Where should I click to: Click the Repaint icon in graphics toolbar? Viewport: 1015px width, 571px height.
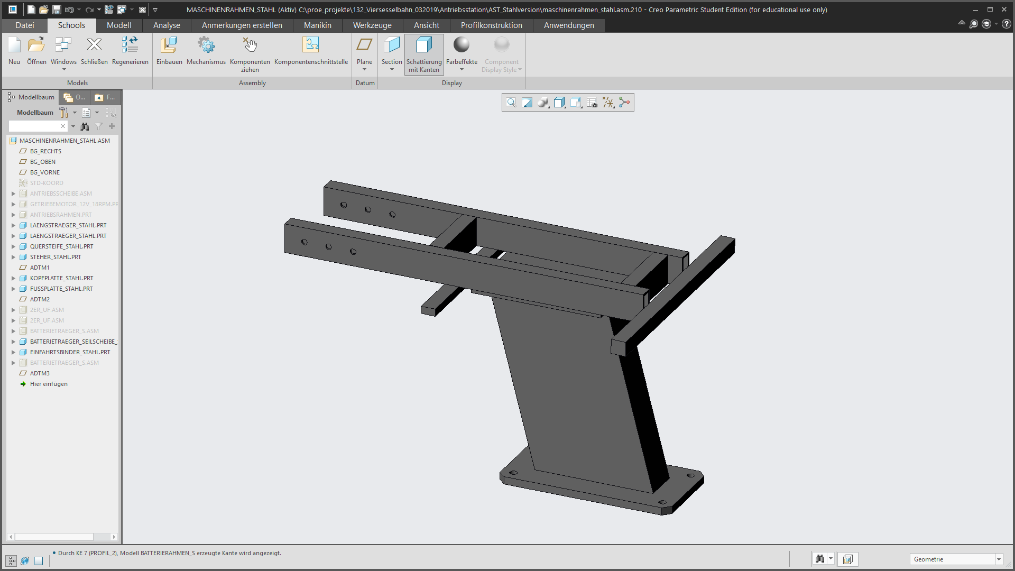[x=527, y=103]
